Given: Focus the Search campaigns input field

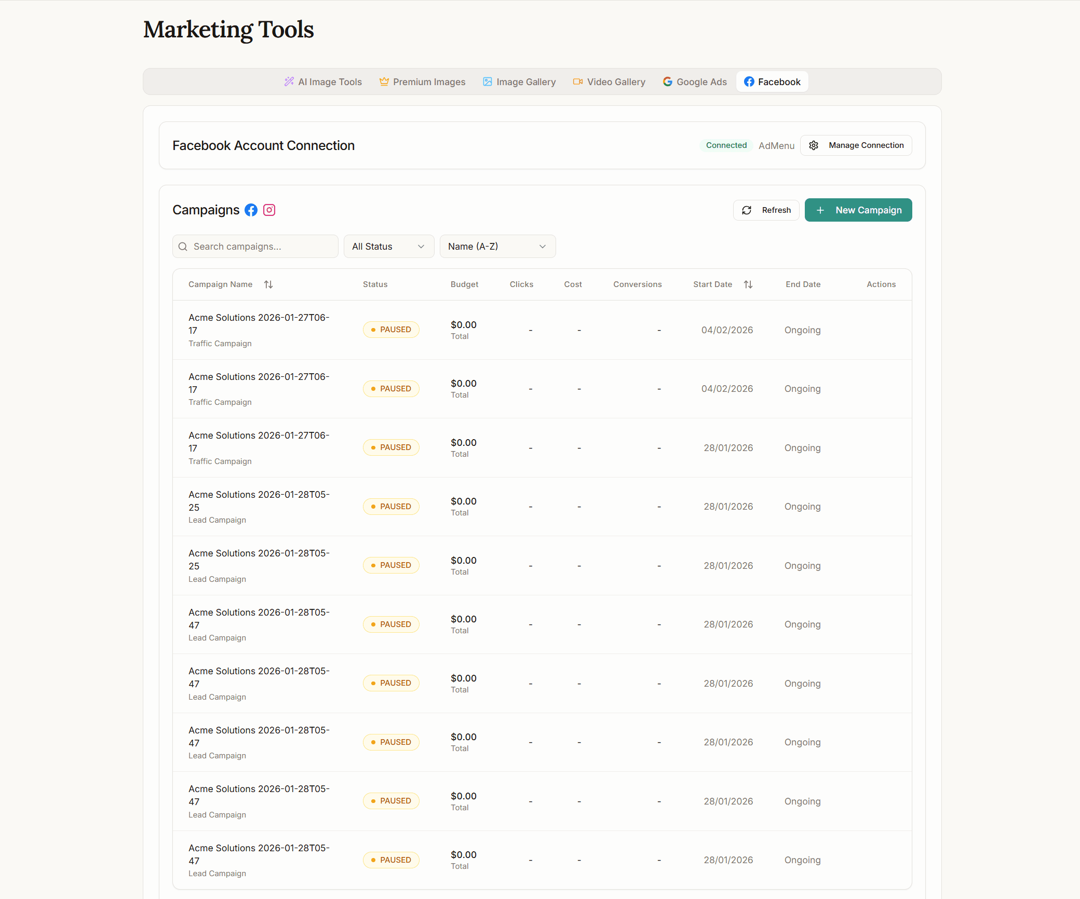Looking at the screenshot, I should click(x=255, y=247).
